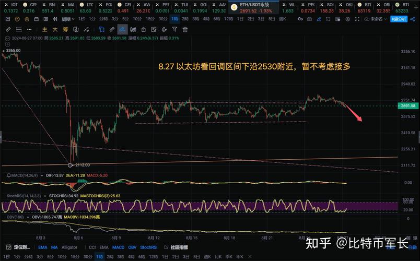Click the 2112.00 low price marker
The width and height of the screenshot is (420, 261).
[x=71, y=165]
